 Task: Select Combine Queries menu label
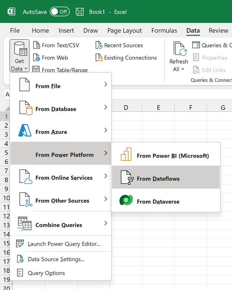(59, 225)
